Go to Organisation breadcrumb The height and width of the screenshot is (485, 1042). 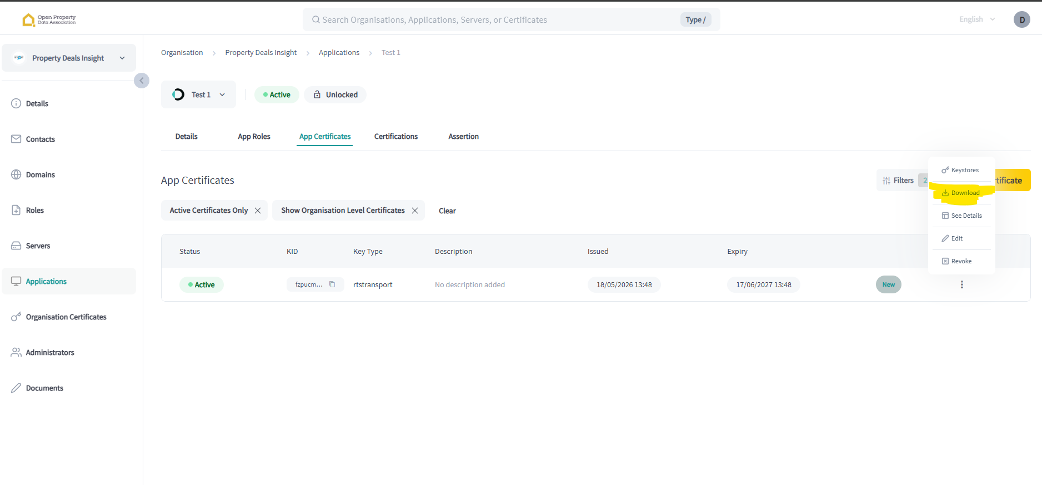pos(182,53)
